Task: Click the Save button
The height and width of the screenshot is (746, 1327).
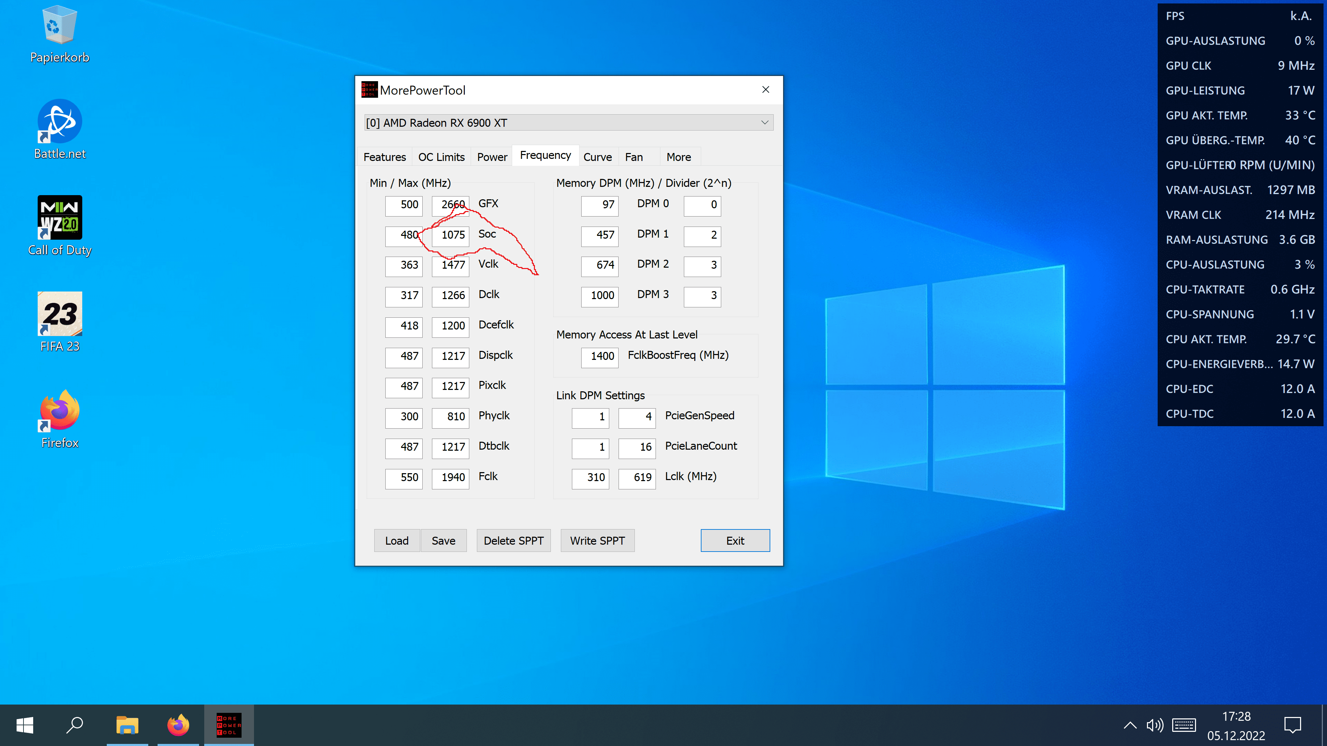Action: coord(443,541)
